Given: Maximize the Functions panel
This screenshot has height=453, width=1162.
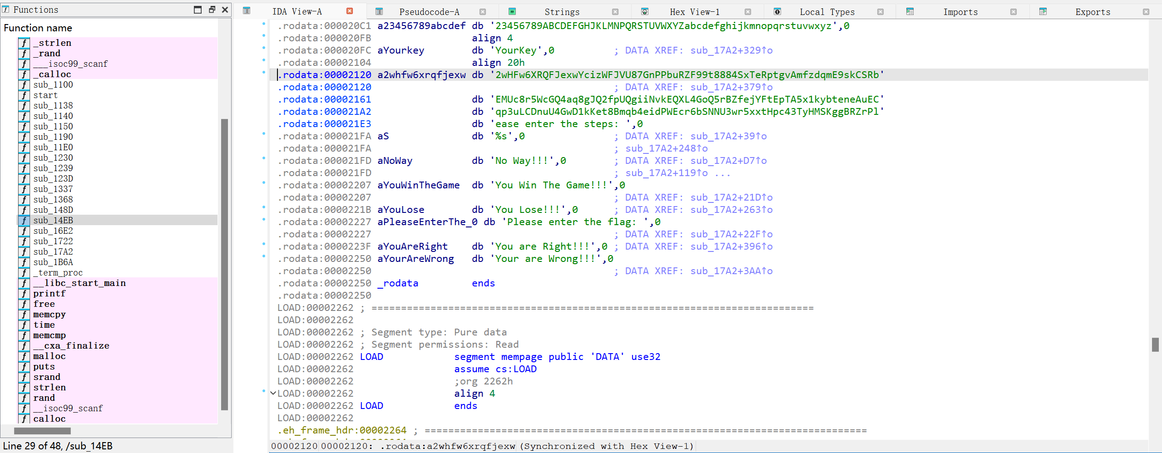Looking at the screenshot, I should click(198, 10).
